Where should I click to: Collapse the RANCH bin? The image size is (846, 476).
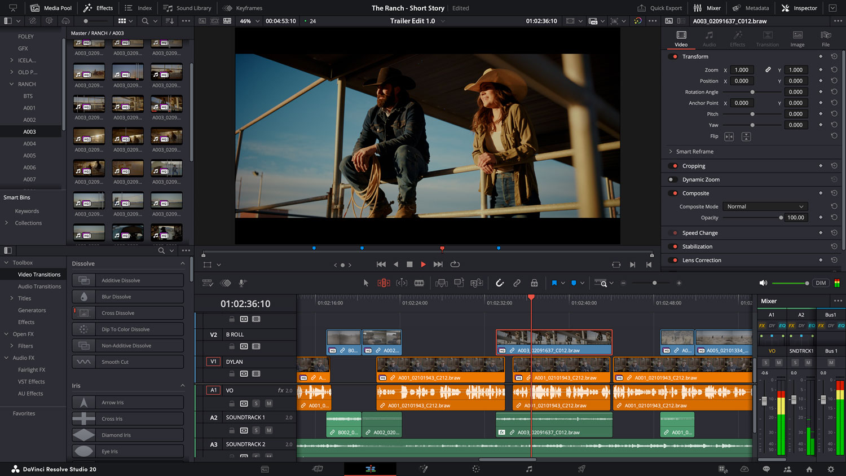tap(11, 84)
